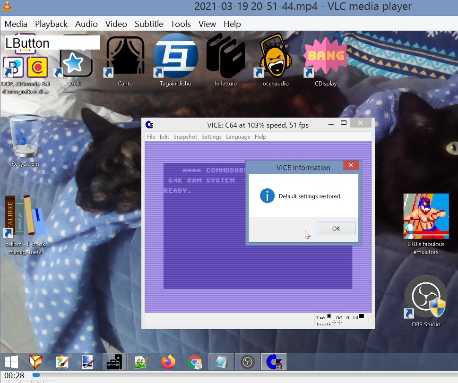Click the 'Default settings restored.' message text
The height and width of the screenshot is (383, 458).
point(310,196)
